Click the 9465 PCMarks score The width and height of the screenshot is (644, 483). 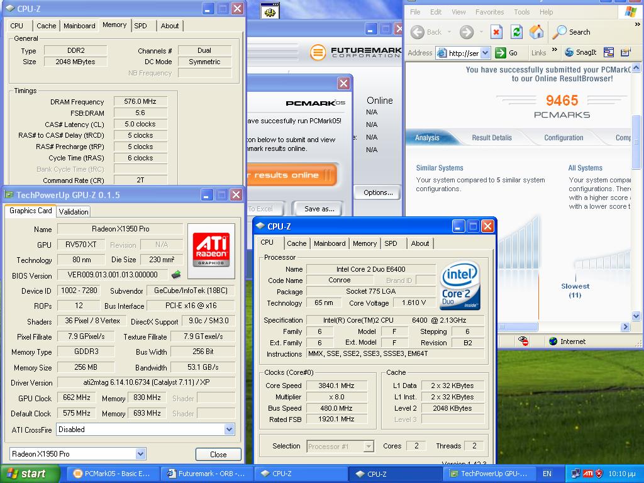click(x=562, y=100)
